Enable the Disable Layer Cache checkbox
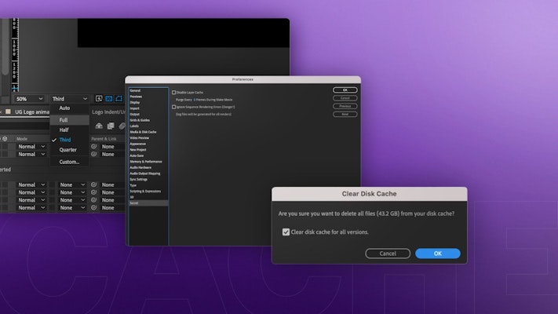Screen dimensions: 558x314 (x=174, y=93)
